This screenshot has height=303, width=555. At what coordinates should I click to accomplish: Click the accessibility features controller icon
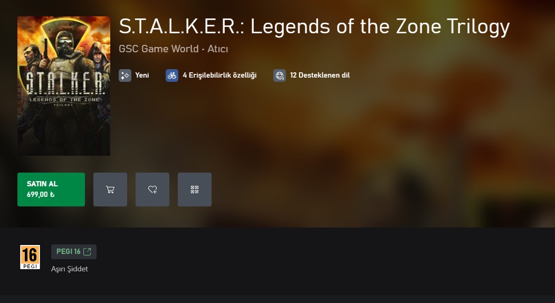tap(172, 75)
